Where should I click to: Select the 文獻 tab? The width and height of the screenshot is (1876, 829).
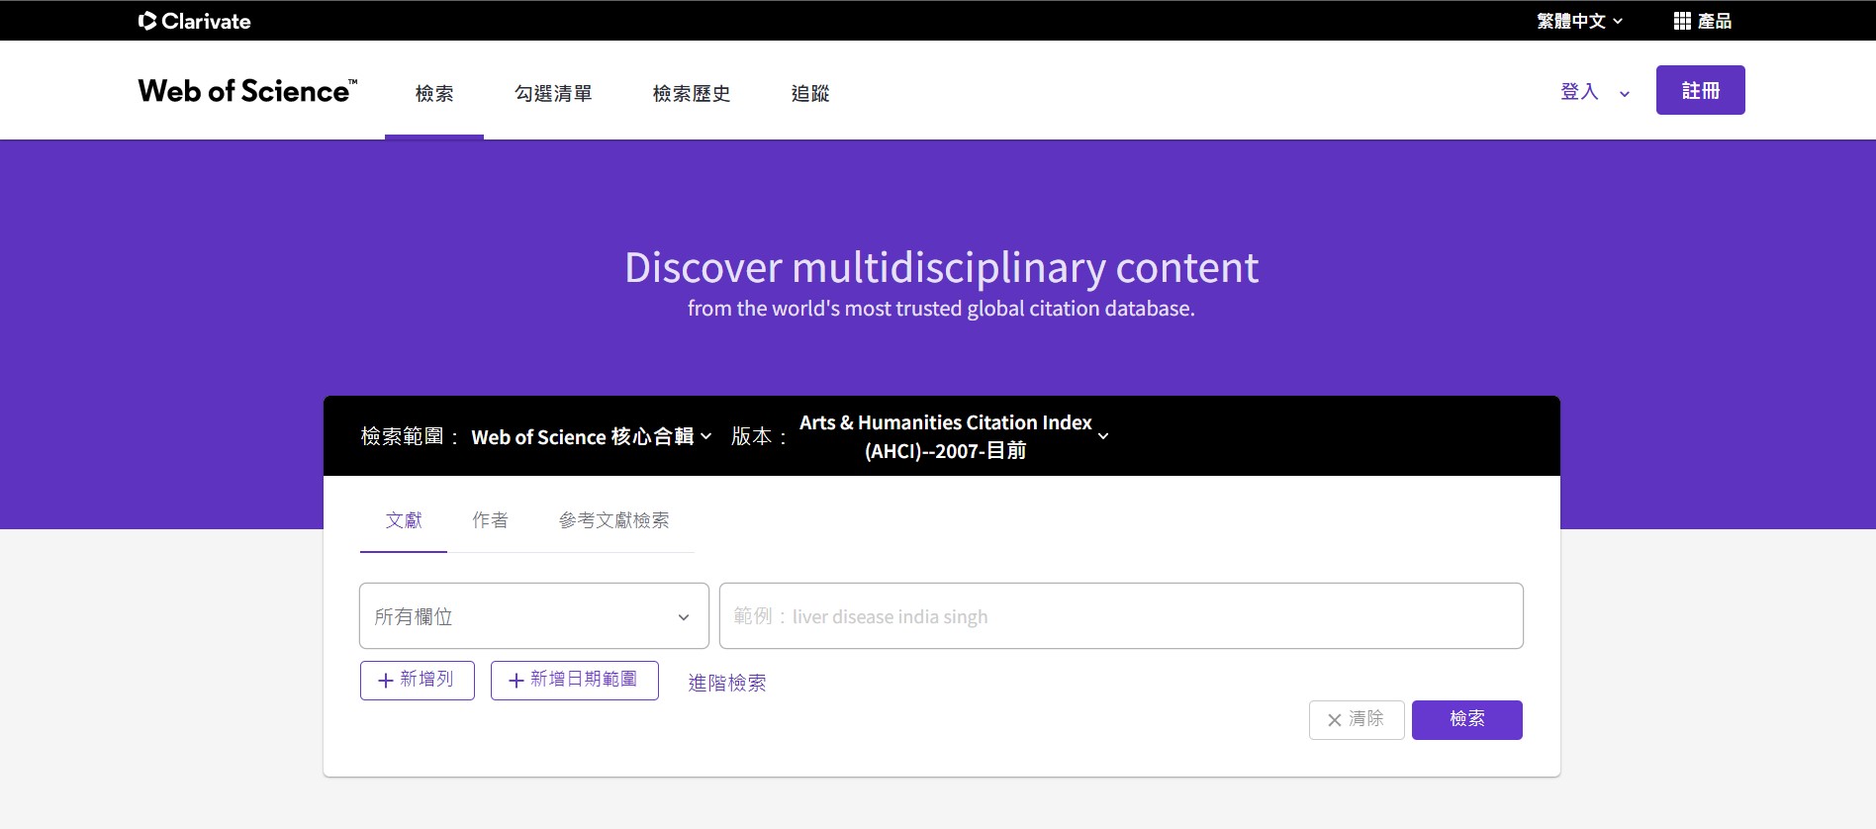404,520
